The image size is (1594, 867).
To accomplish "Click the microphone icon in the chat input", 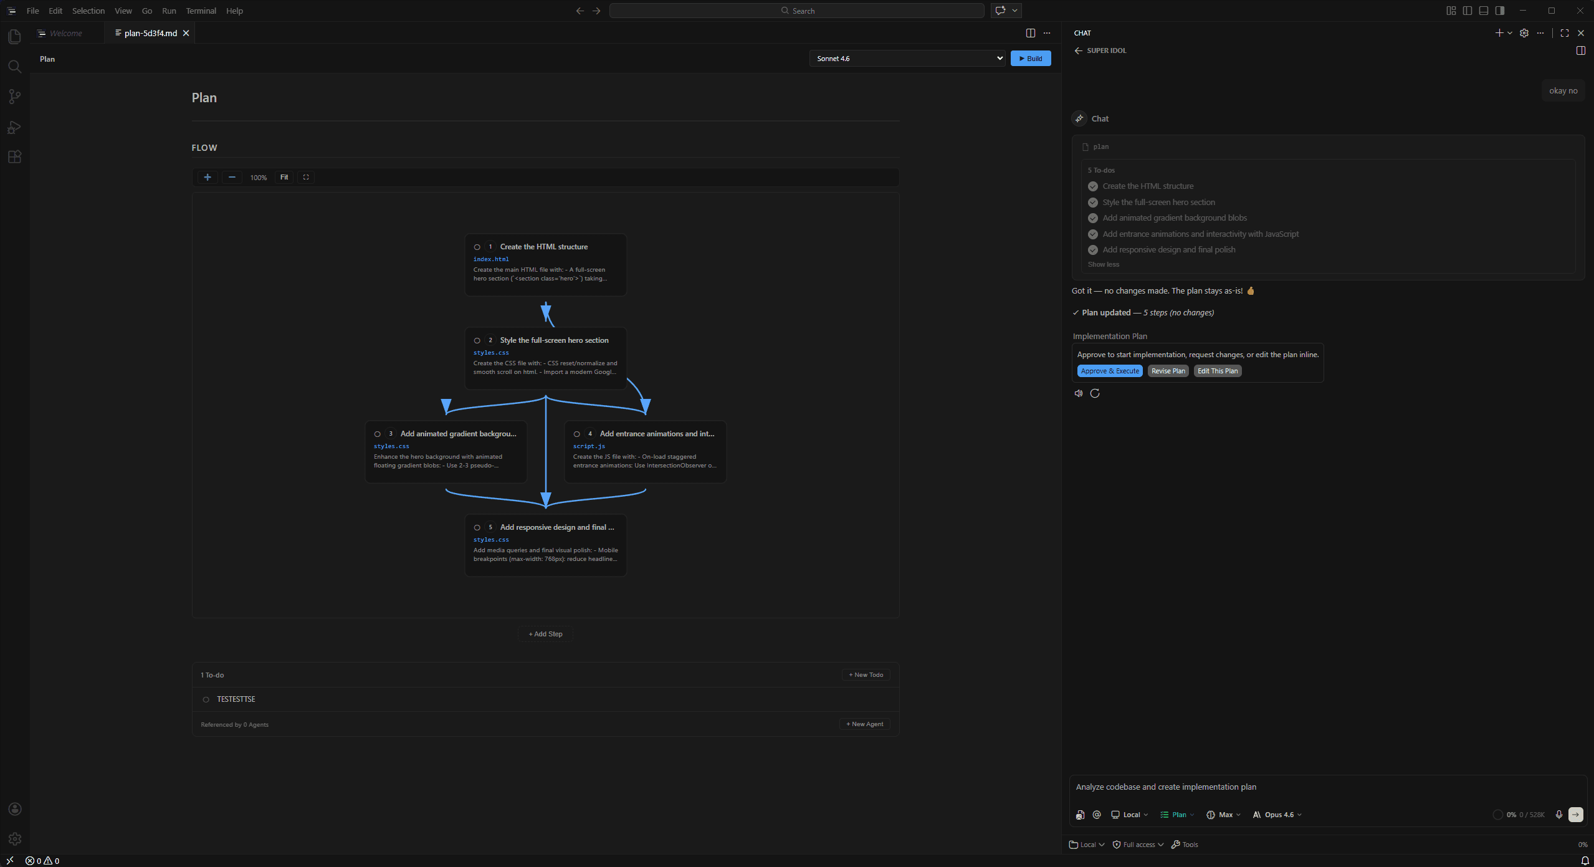I will pyautogui.click(x=1558, y=815).
